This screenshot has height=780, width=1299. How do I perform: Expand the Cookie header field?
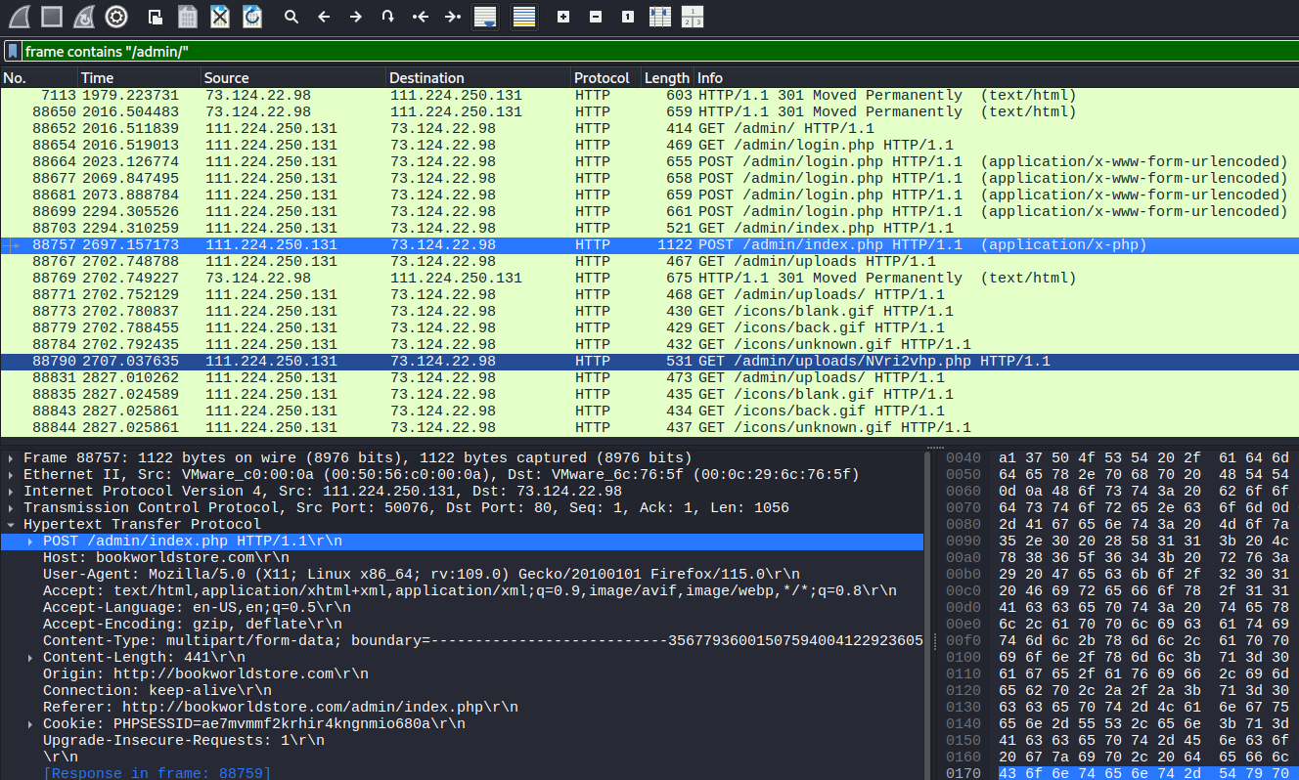click(30, 724)
